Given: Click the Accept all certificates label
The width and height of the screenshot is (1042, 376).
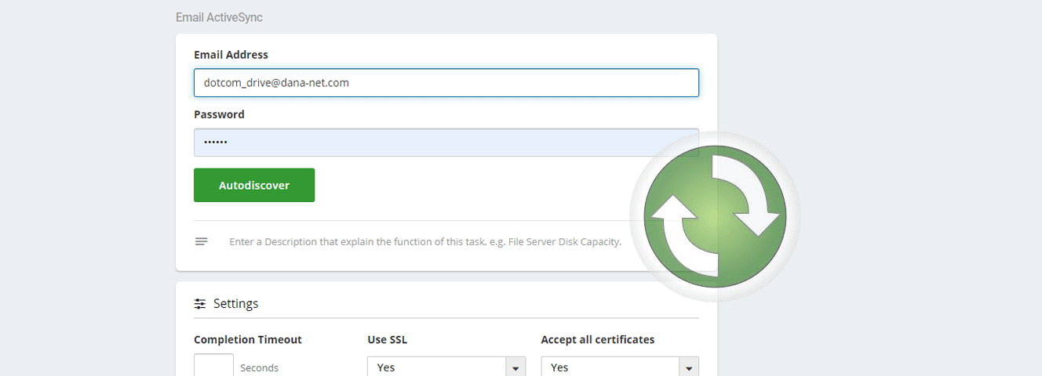Looking at the screenshot, I should coord(598,340).
